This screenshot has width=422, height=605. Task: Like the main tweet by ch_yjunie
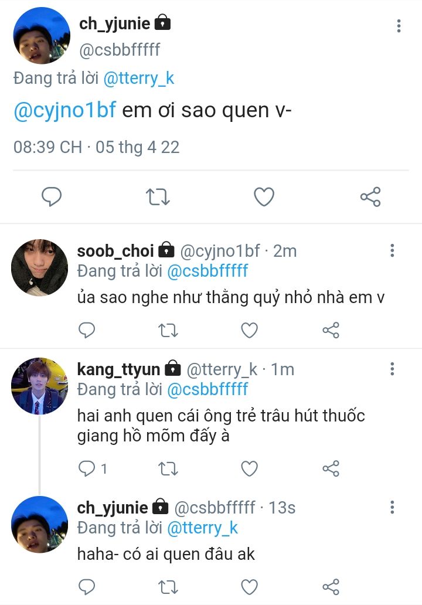pos(264,197)
